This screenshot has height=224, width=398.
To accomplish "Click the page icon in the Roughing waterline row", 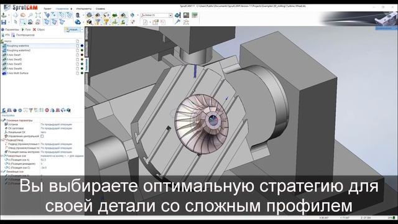I will tap(77, 45).
